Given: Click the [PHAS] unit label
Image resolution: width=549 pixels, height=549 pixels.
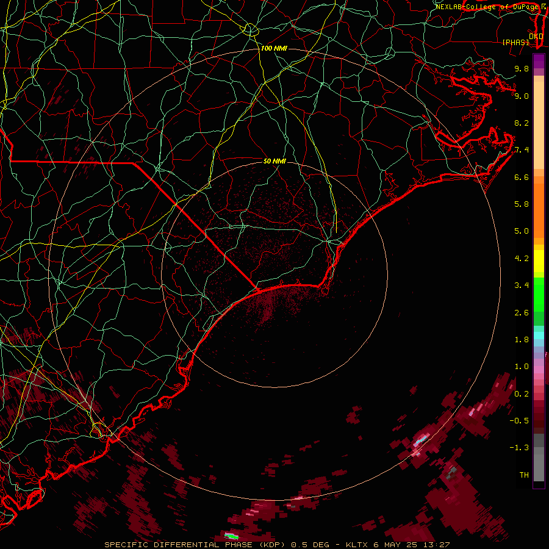Looking at the screenshot, I should (515, 42).
